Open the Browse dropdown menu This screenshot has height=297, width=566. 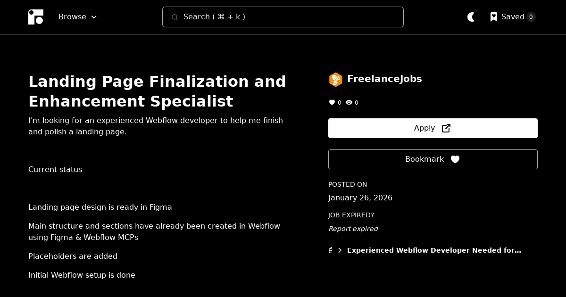tap(77, 17)
